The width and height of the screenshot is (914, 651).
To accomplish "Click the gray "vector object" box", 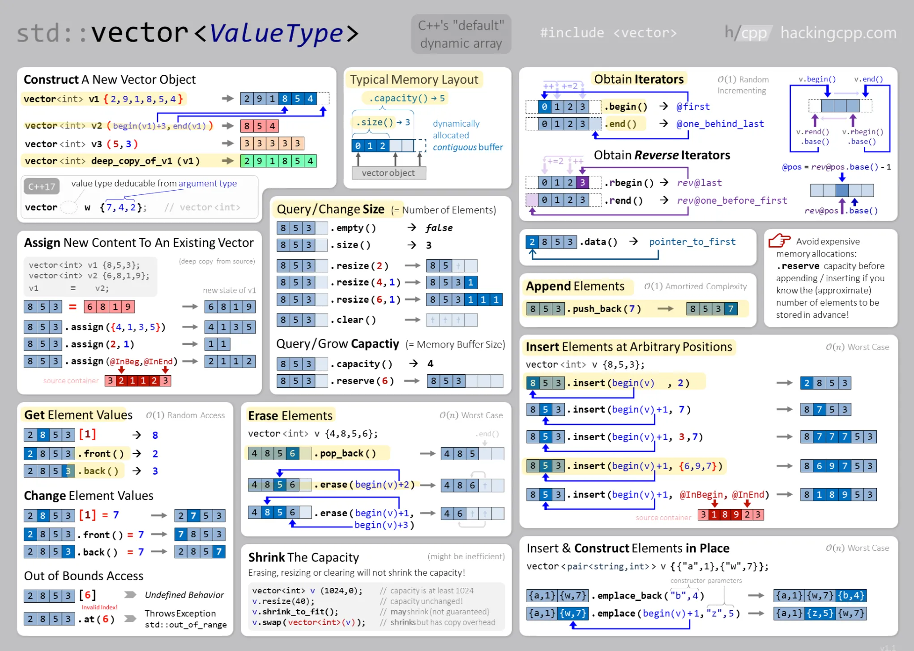I will (x=389, y=173).
